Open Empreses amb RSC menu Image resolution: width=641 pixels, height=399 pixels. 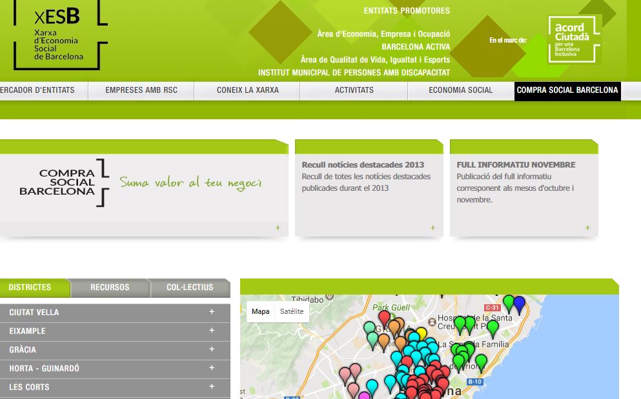pyautogui.click(x=141, y=90)
